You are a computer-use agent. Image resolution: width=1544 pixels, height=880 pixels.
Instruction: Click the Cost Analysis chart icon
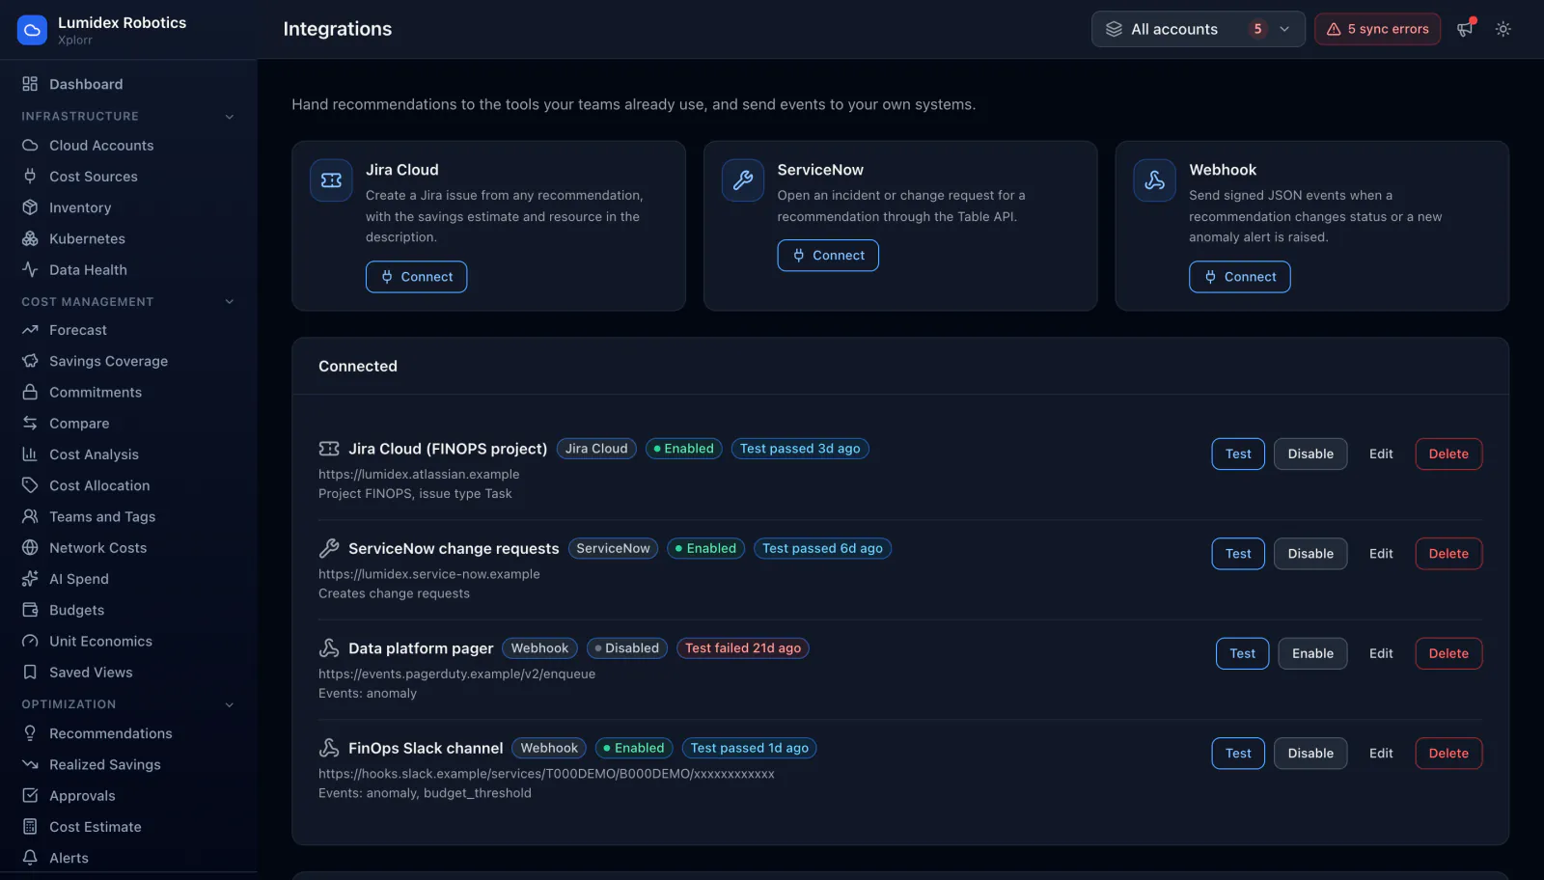[x=30, y=454]
